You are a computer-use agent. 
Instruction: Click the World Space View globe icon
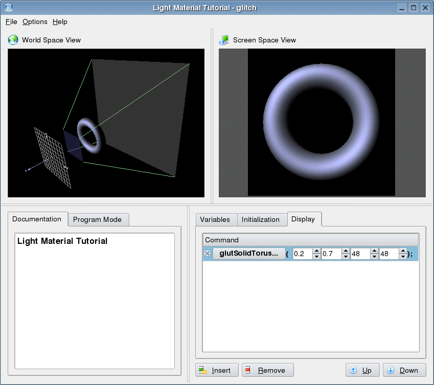point(13,40)
